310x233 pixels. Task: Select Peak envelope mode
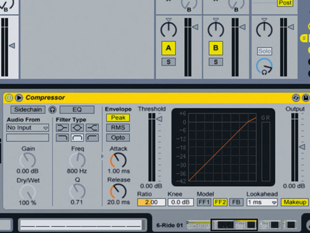point(118,118)
